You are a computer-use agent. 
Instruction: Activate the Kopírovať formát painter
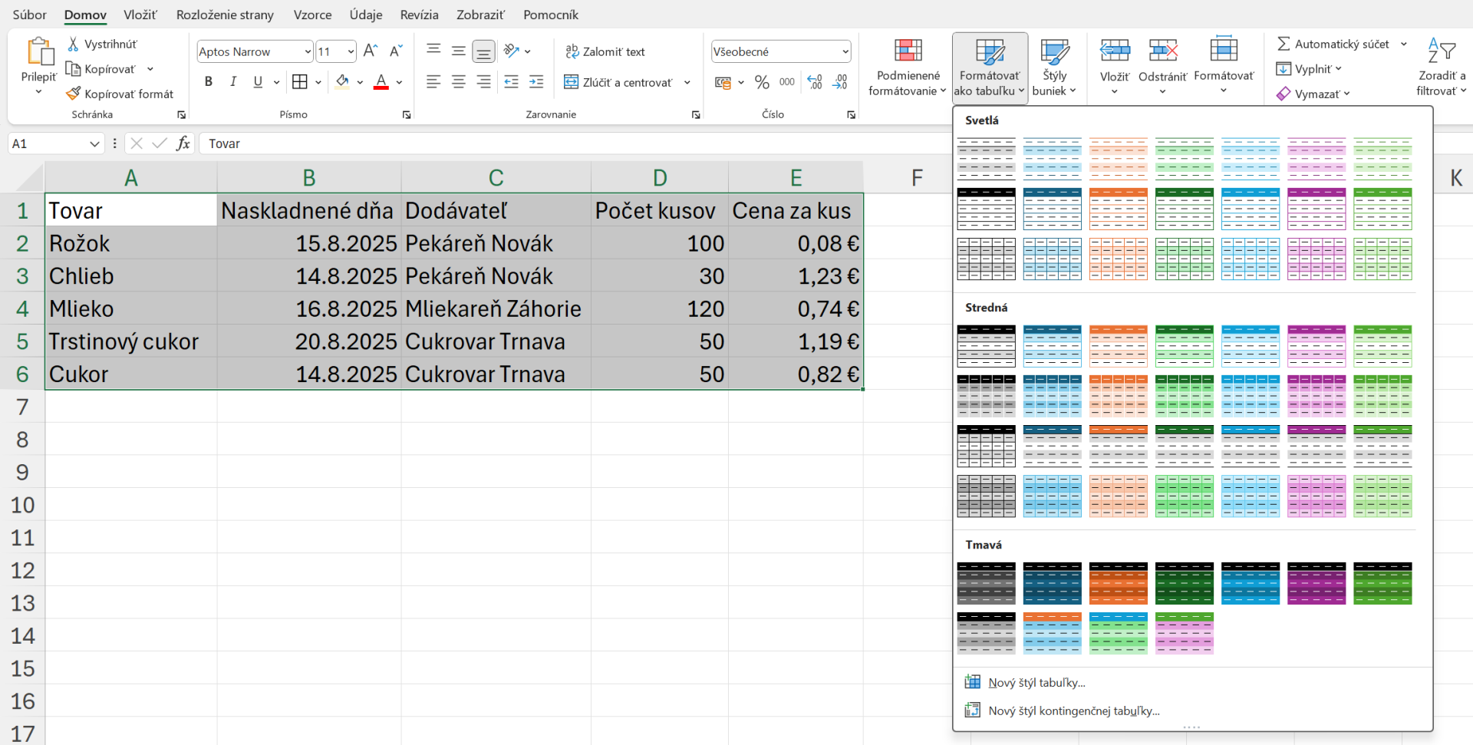120,94
